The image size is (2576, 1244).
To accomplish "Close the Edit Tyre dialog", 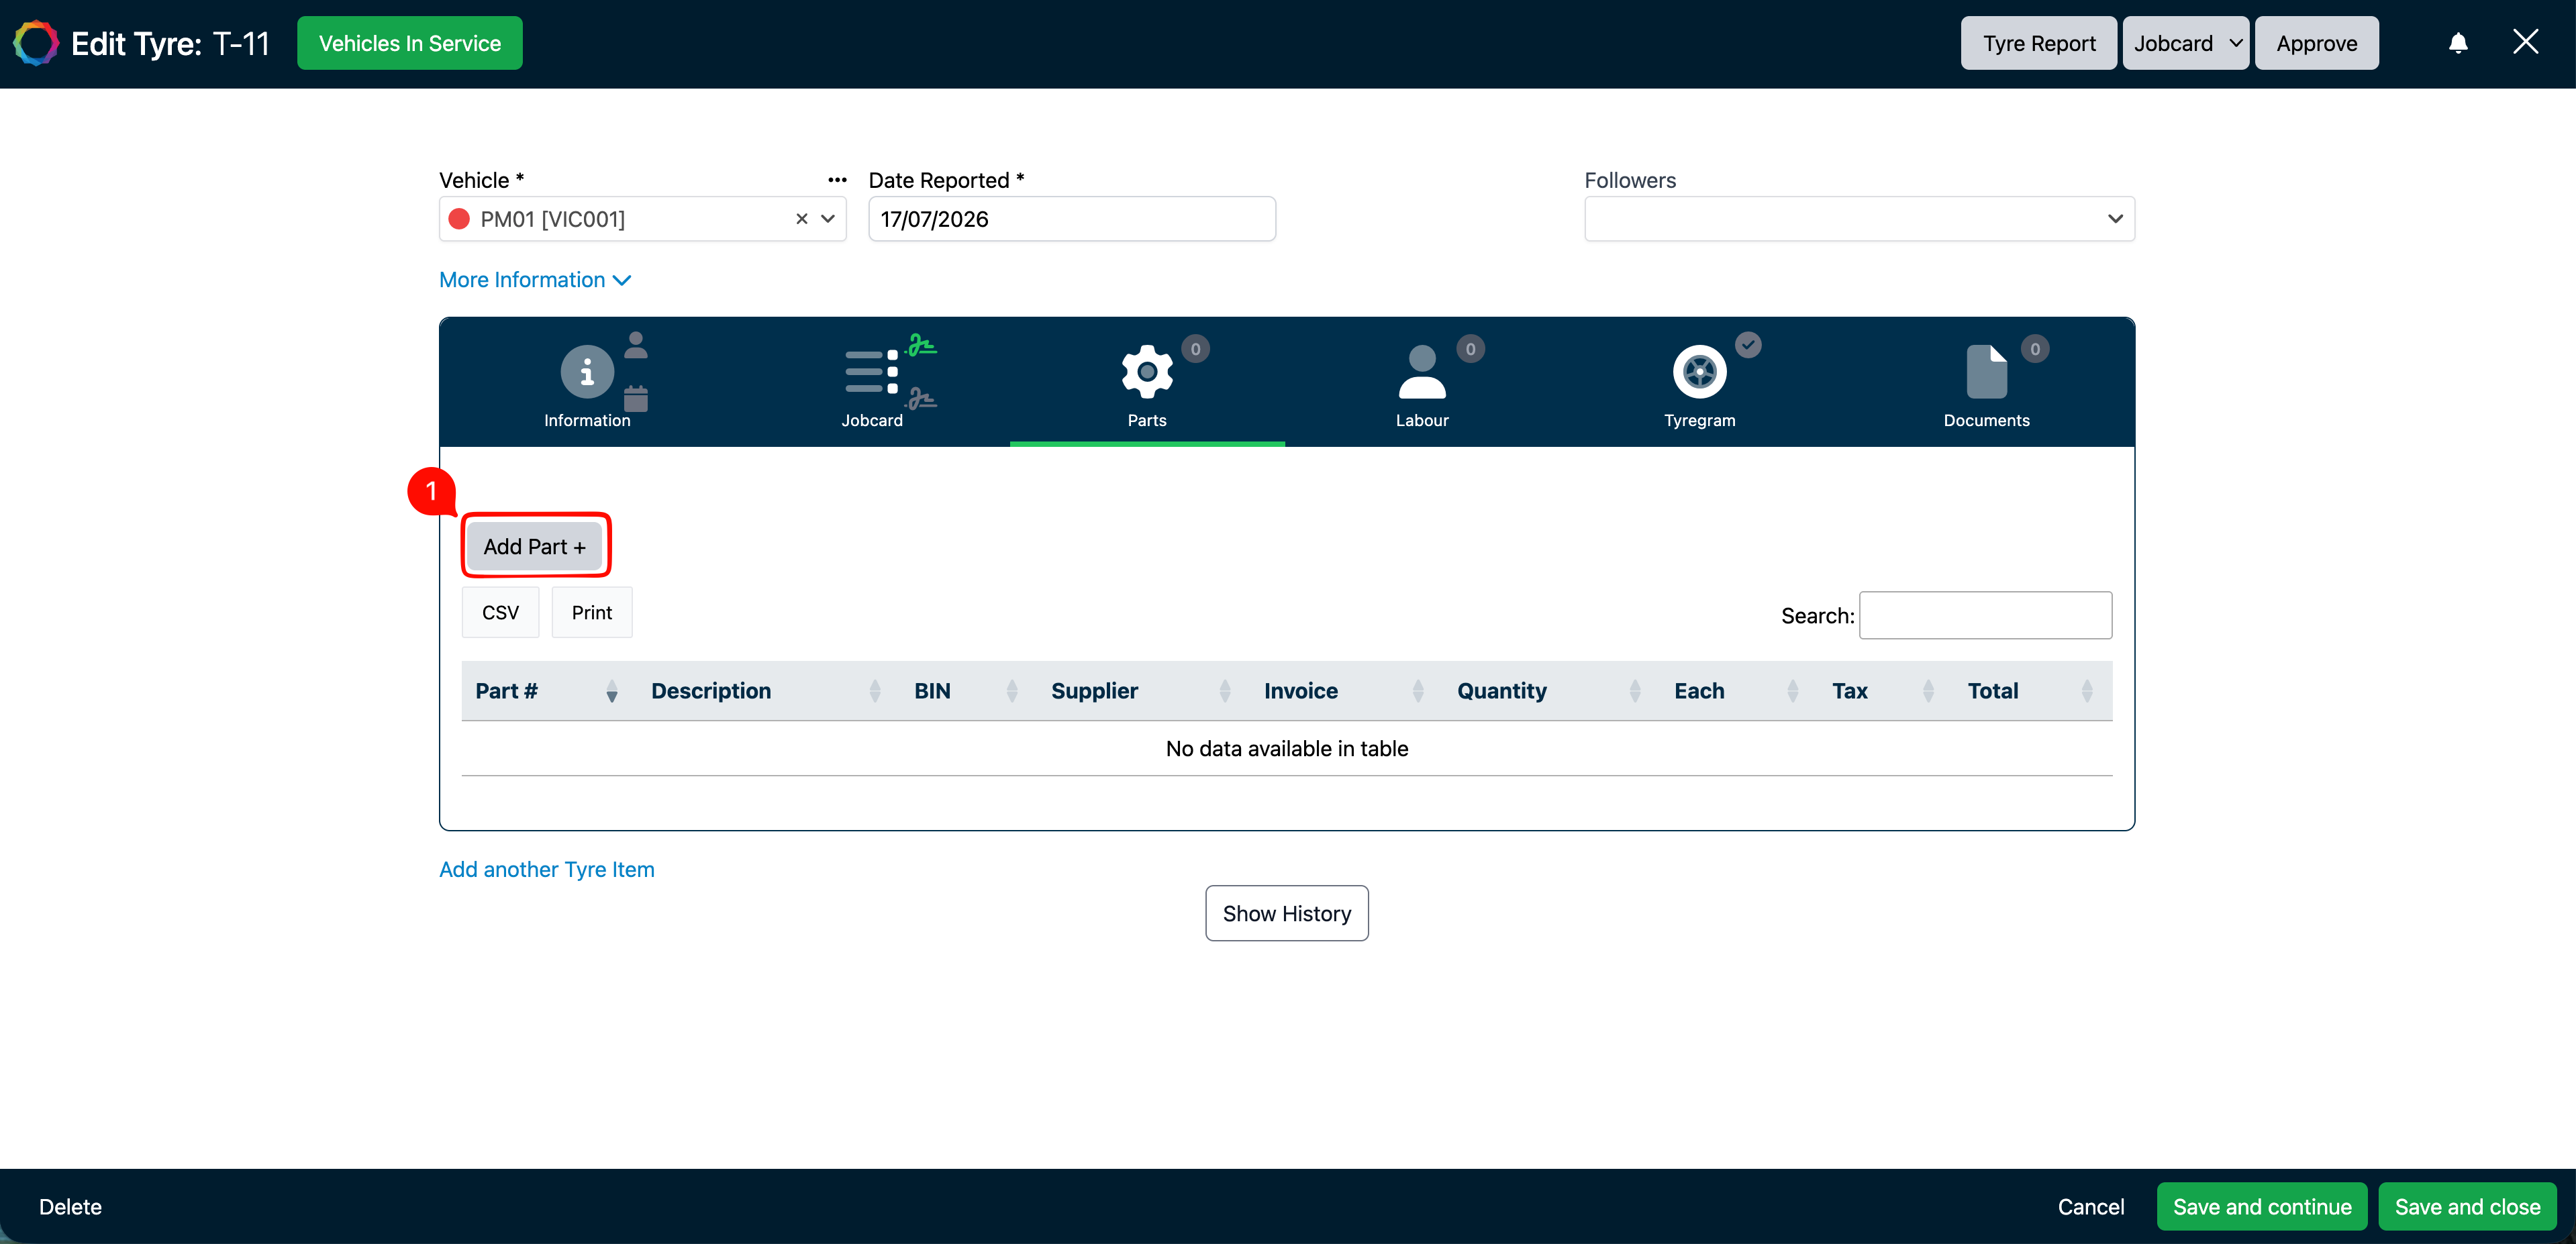I will (2526, 42).
